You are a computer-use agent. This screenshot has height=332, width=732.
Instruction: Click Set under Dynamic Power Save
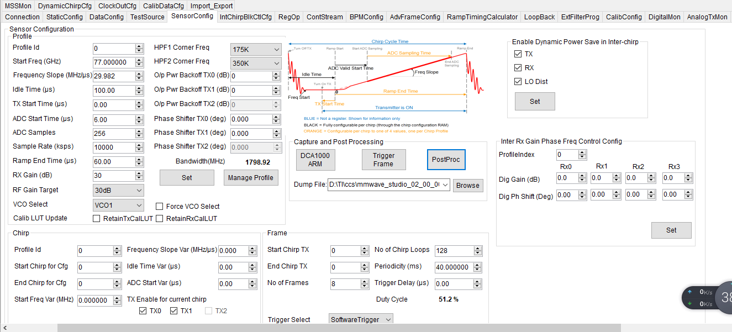tap(535, 102)
